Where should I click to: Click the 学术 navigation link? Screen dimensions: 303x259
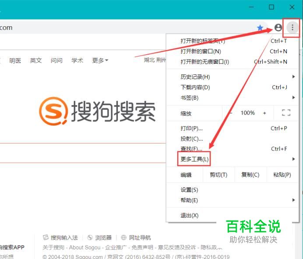pyautogui.click(x=77, y=60)
